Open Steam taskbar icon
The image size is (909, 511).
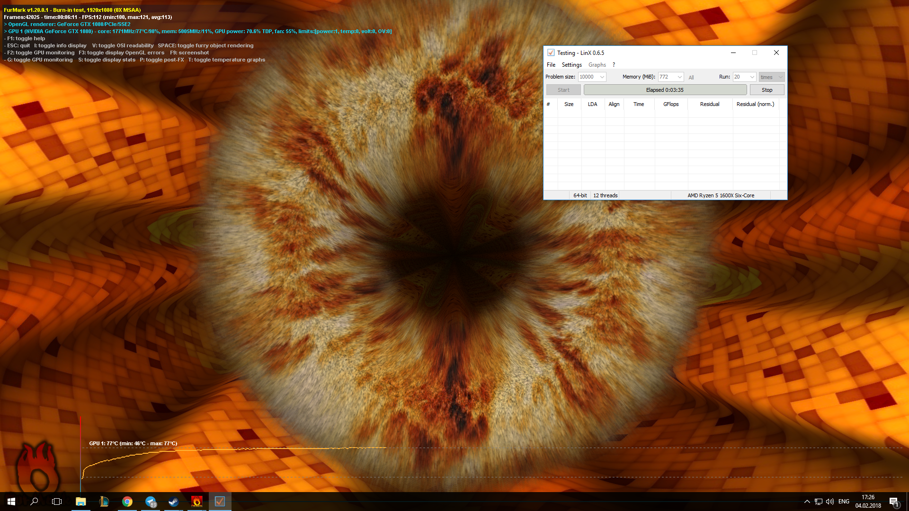(173, 502)
